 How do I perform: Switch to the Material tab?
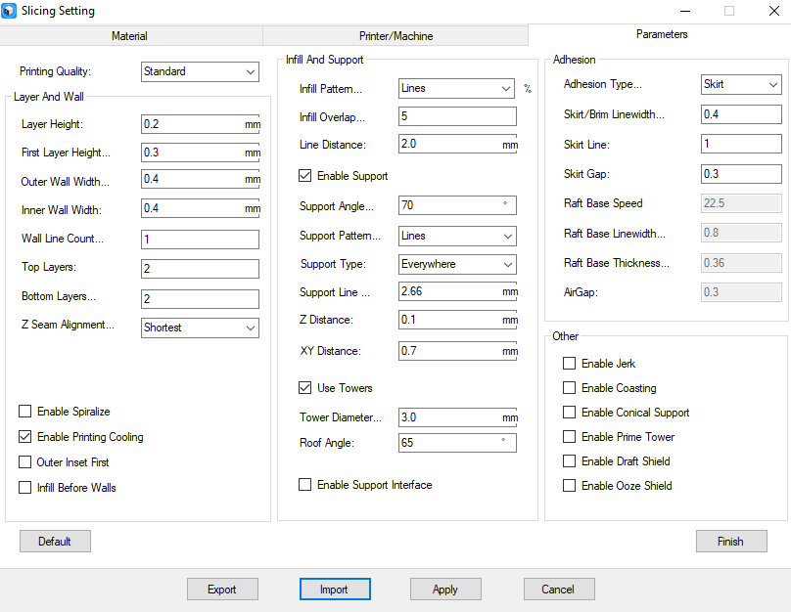pyautogui.click(x=130, y=36)
